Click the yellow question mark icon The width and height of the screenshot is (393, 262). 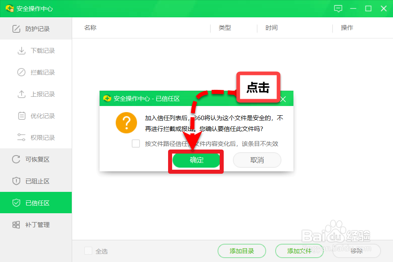126,123
